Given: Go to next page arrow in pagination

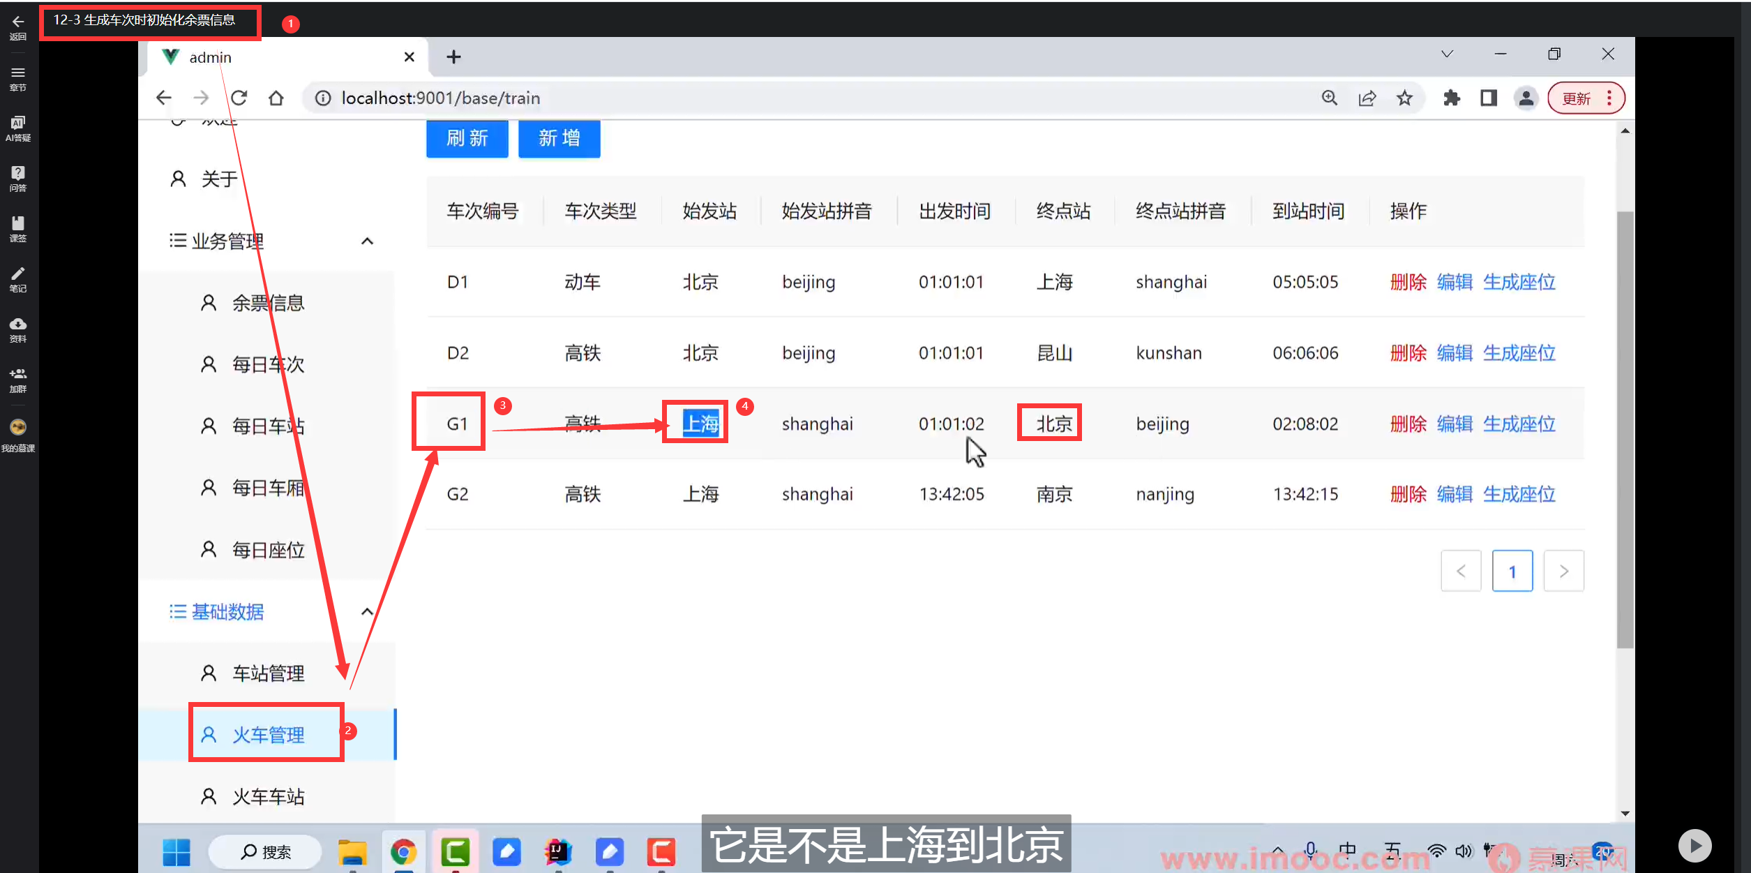Looking at the screenshot, I should click(1564, 571).
